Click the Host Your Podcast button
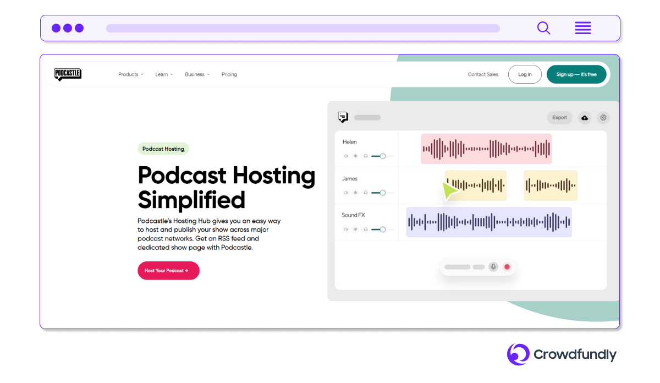This screenshot has width=660, height=383. coord(168,271)
